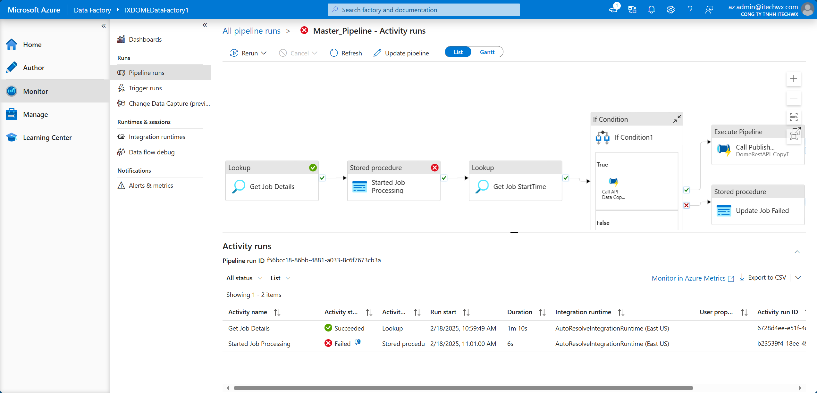Click green success icon on Get Job Details activity

[x=313, y=168]
